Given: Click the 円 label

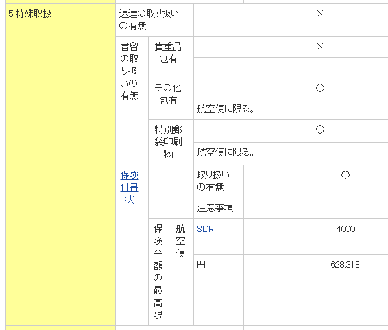Looking at the screenshot, I should (x=201, y=265).
